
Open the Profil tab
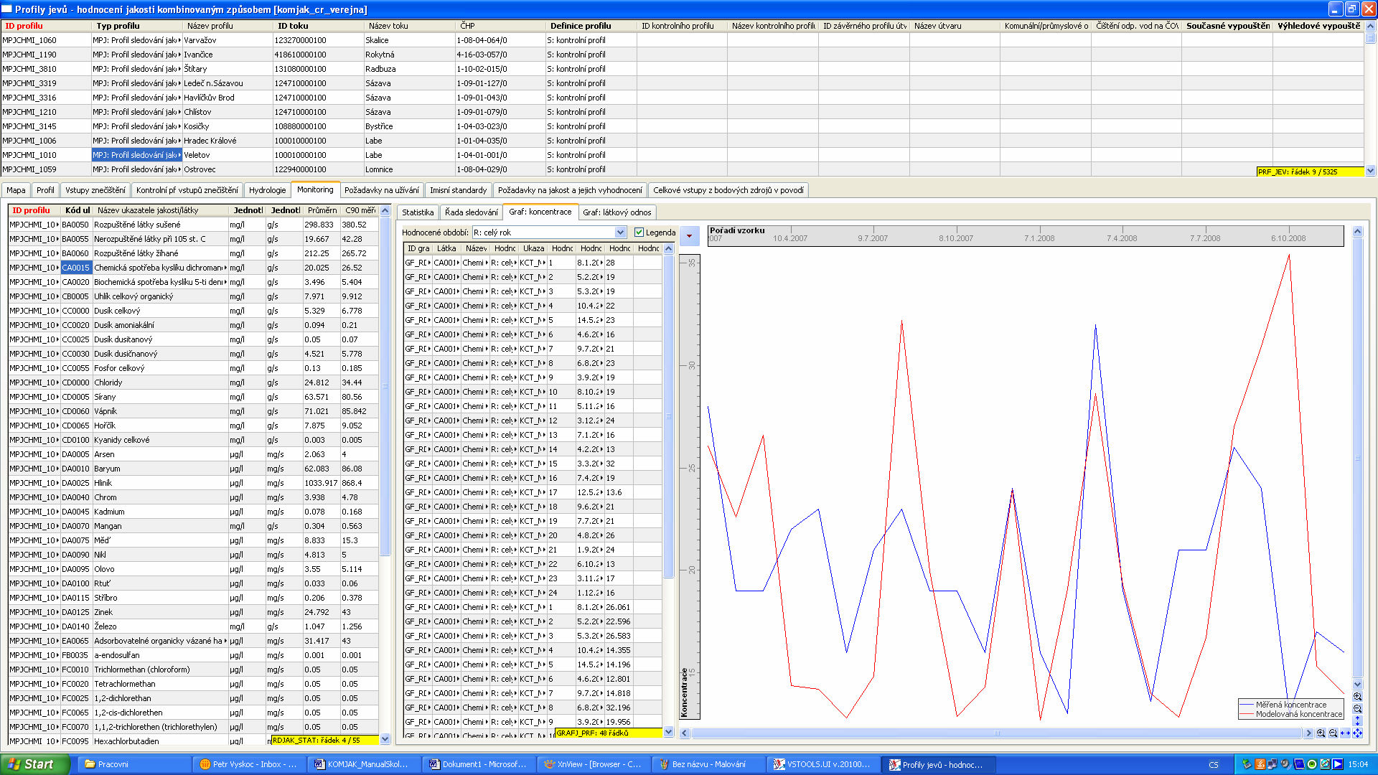[45, 190]
